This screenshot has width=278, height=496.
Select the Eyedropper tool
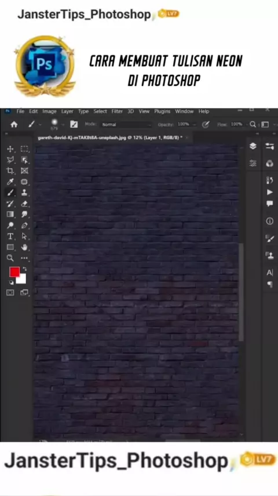(10, 182)
